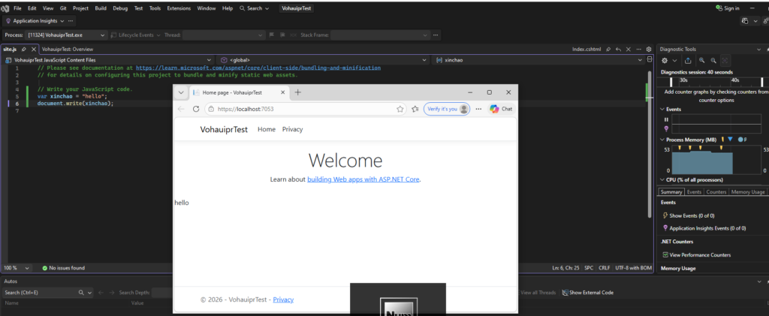Click the 30s mark on diagnostics timeline
Image resolution: width=769 pixels, height=316 pixels.
683,80
